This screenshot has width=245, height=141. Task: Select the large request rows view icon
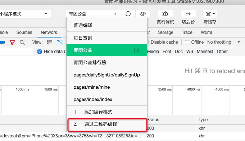50,42
